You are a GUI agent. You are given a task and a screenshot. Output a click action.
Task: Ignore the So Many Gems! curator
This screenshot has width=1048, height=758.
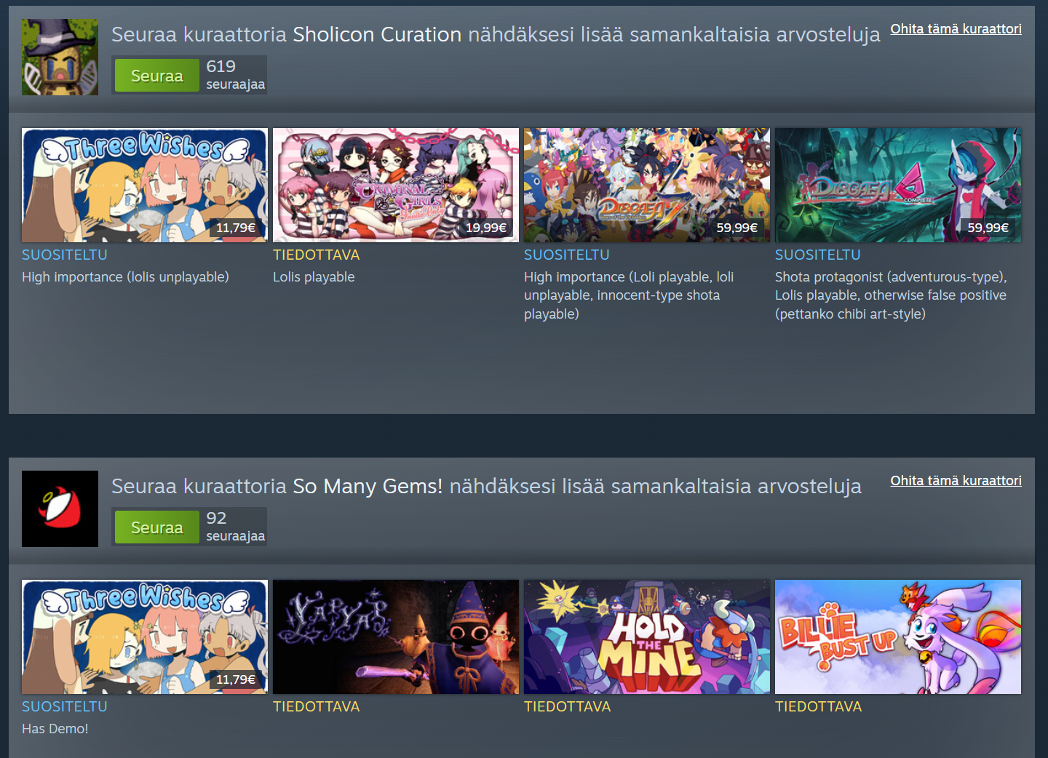956,481
